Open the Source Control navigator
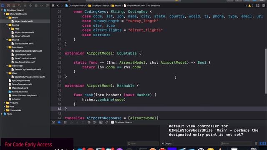267x150 pixels. (8, 5)
